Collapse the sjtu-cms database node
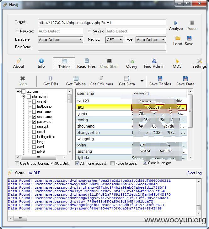209x229 pixels. [x=18, y=92]
